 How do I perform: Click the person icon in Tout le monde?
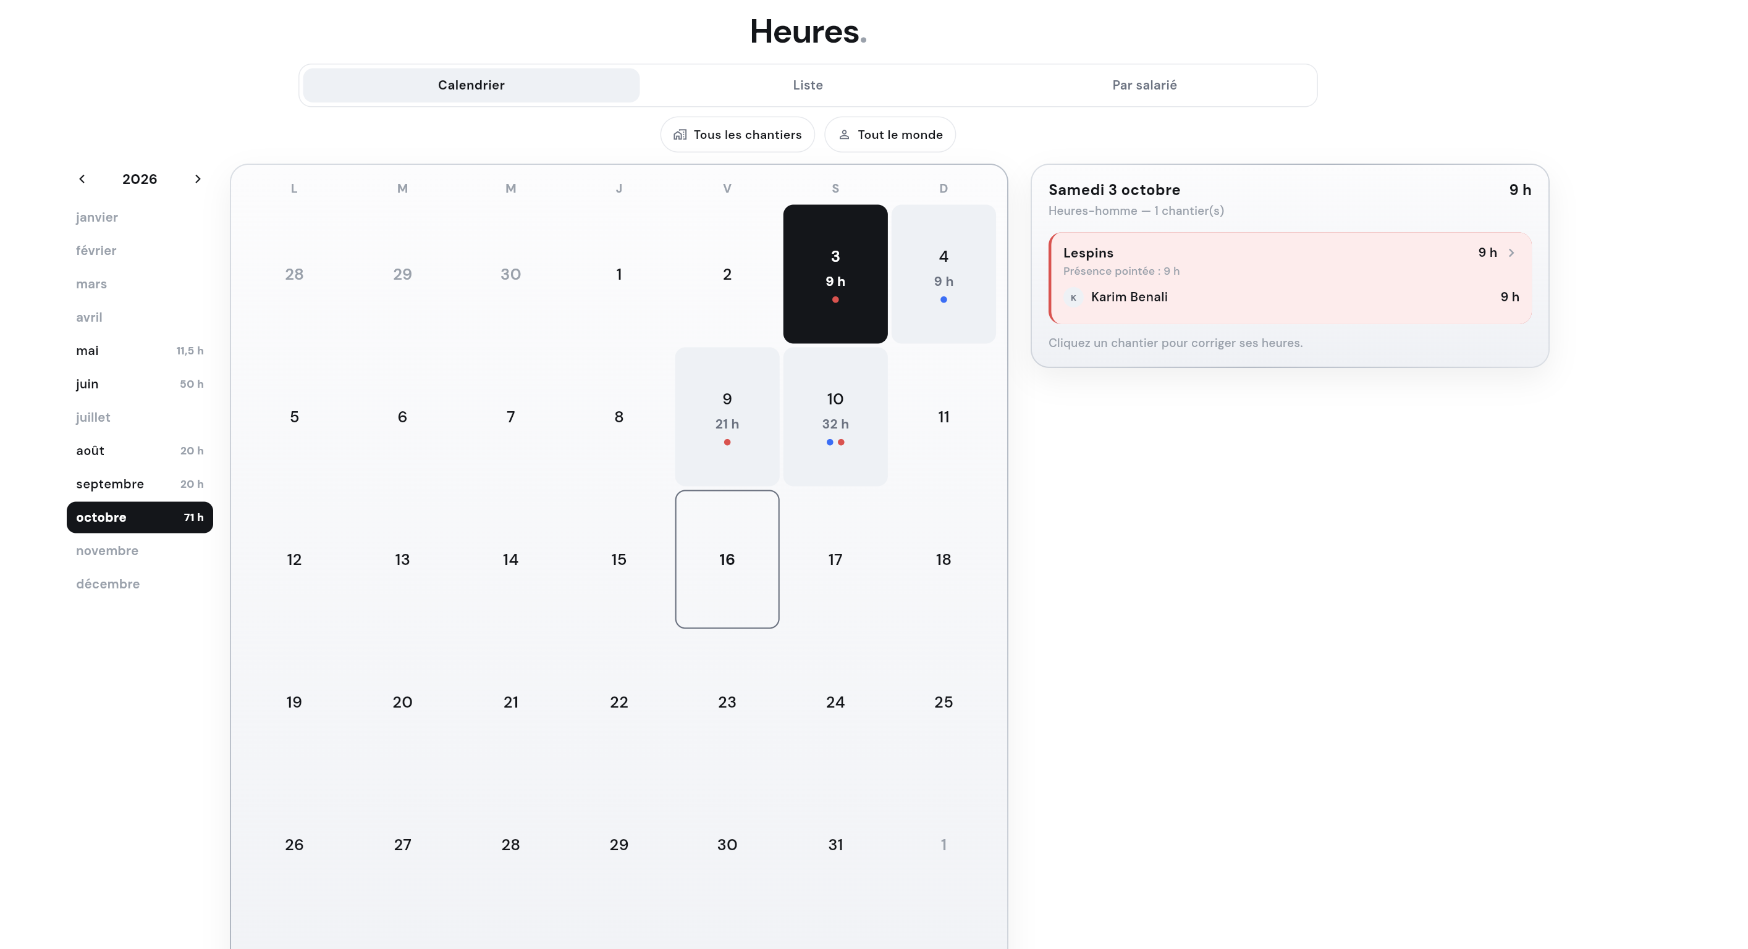844,135
